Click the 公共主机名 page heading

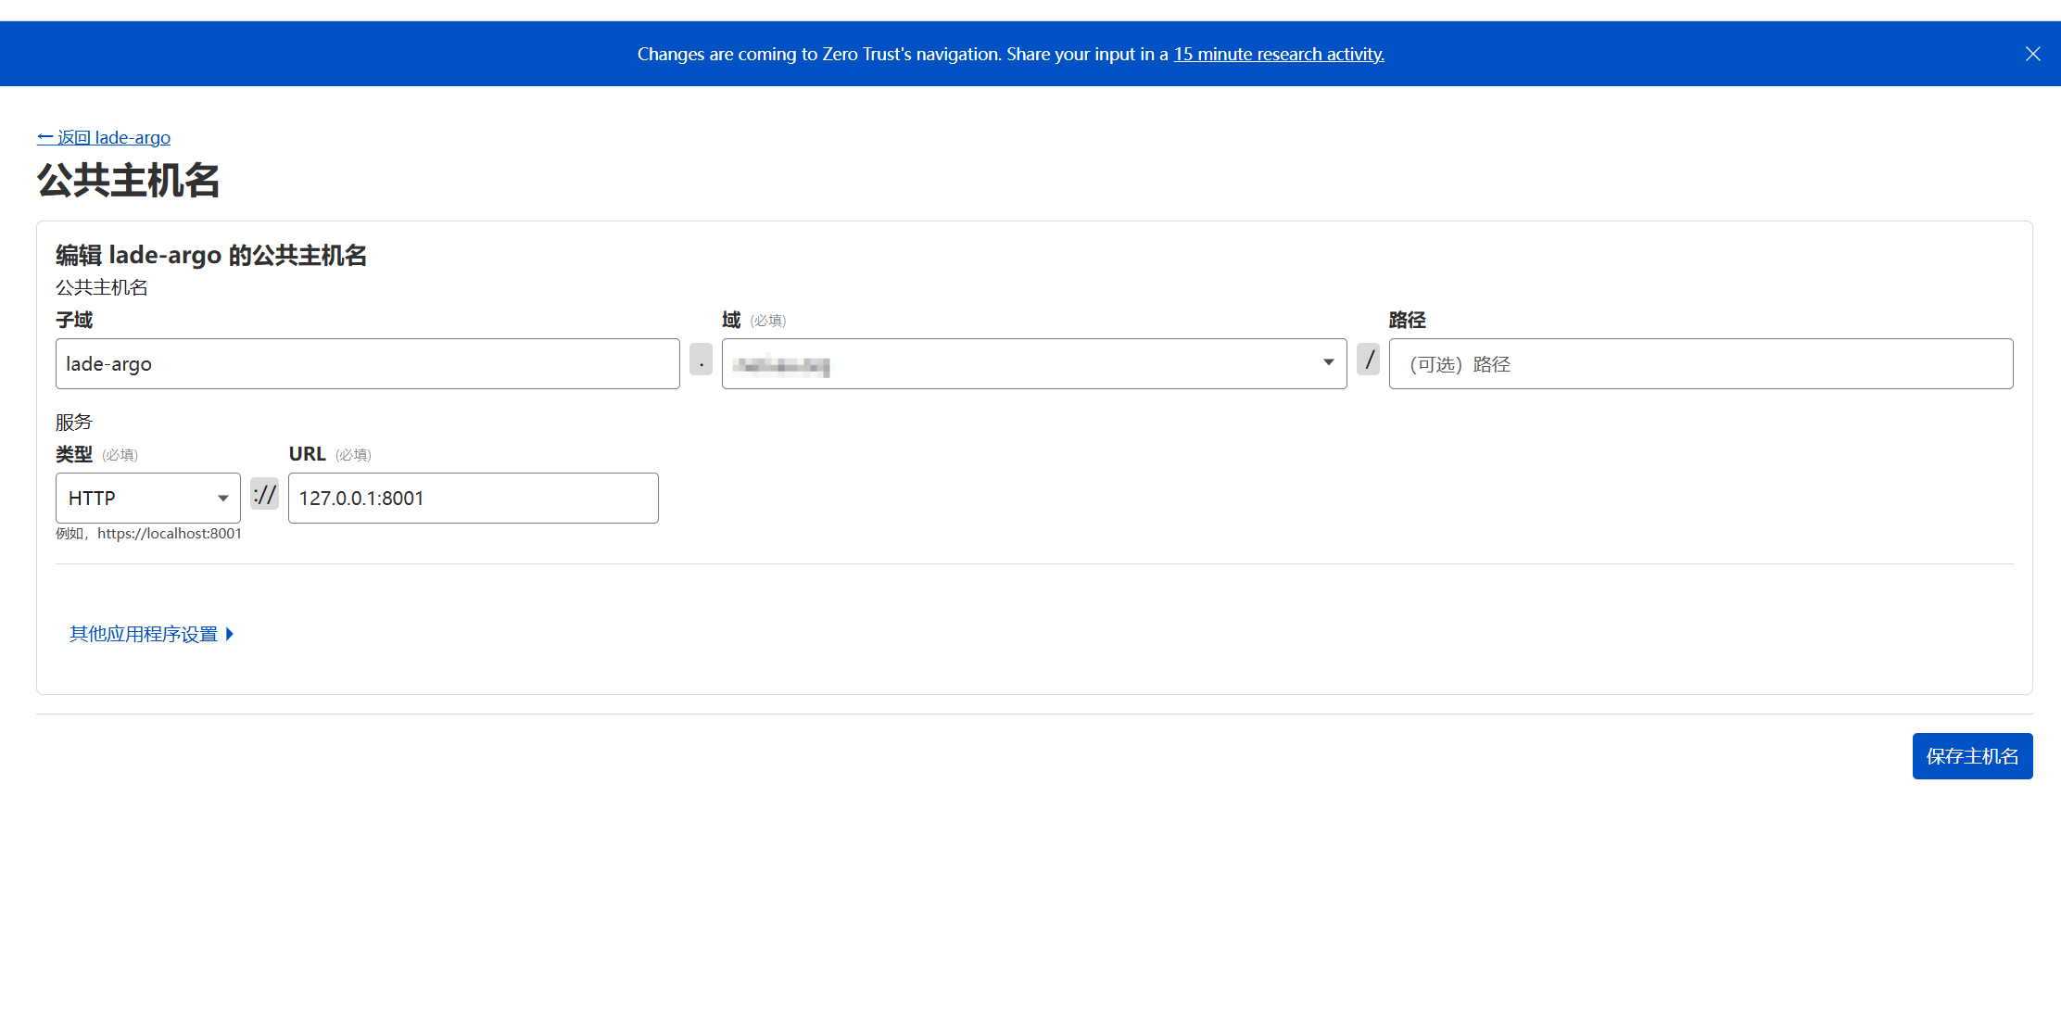click(x=128, y=180)
